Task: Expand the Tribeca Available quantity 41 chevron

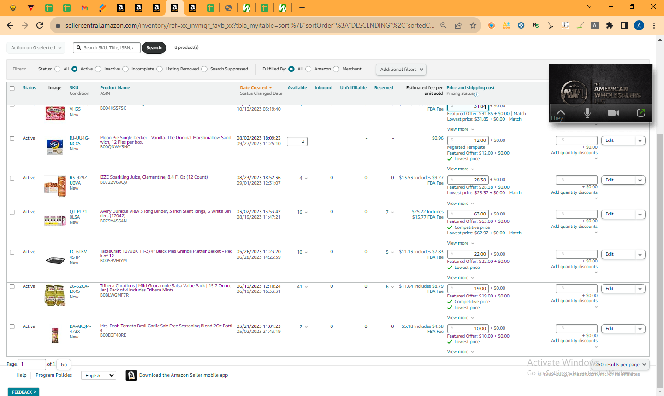Action: tap(306, 287)
